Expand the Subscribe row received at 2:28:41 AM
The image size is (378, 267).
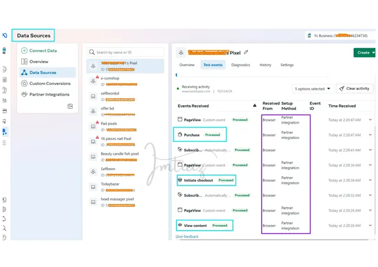[370, 150]
